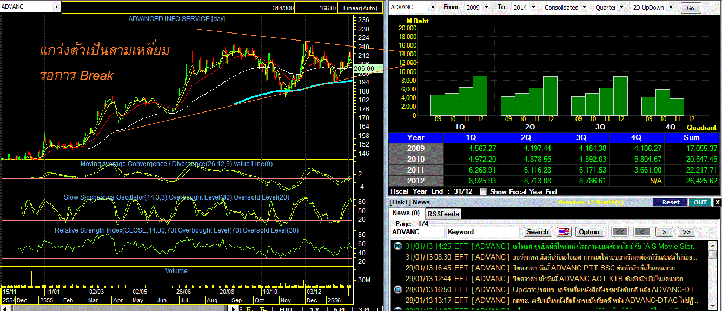Image resolution: width=722 pixels, height=311 pixels.
Task: Click the F- zoom icon under the chart
Action: point(263,309)
